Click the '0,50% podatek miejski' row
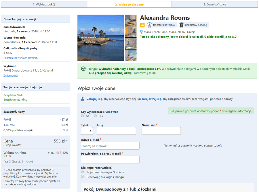The width and height of the screenshot is (259, 192). coord(35,130)
